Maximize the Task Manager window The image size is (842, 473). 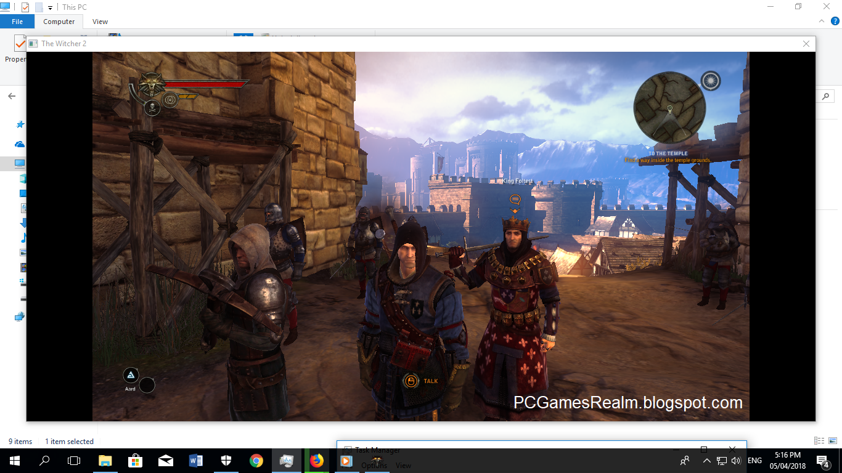(x=703, y=448)
